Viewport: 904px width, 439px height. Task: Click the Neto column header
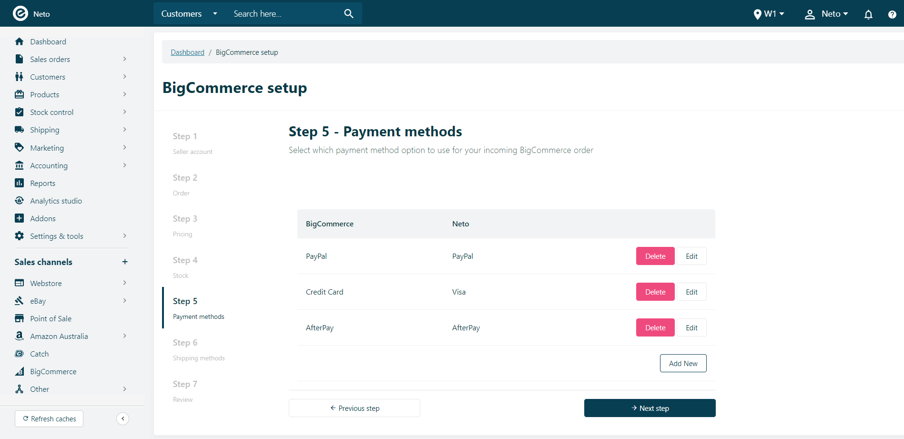click(x=460, y=224)
